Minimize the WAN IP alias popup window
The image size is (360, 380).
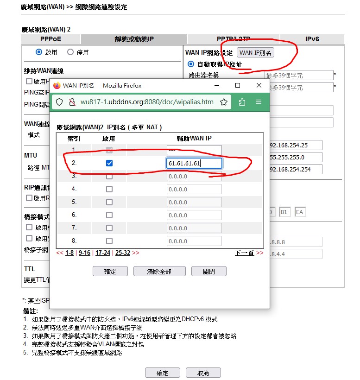click(x=216, y=85)
